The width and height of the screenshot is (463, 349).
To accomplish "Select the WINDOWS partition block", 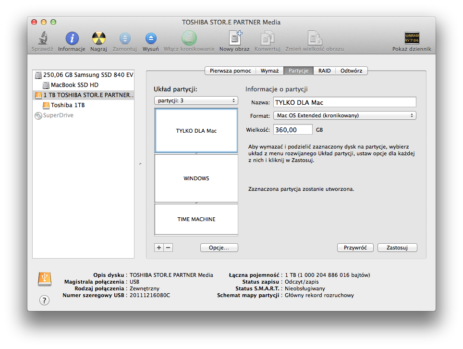I will 196,178.
